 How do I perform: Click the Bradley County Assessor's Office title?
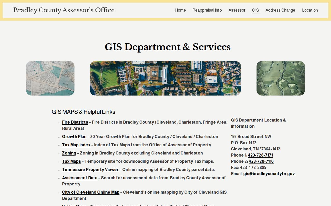click(64, 10)
